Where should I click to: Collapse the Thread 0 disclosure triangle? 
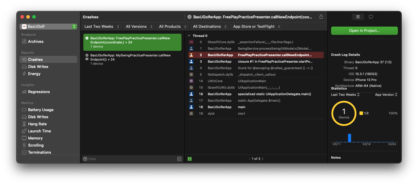(189, 36)
